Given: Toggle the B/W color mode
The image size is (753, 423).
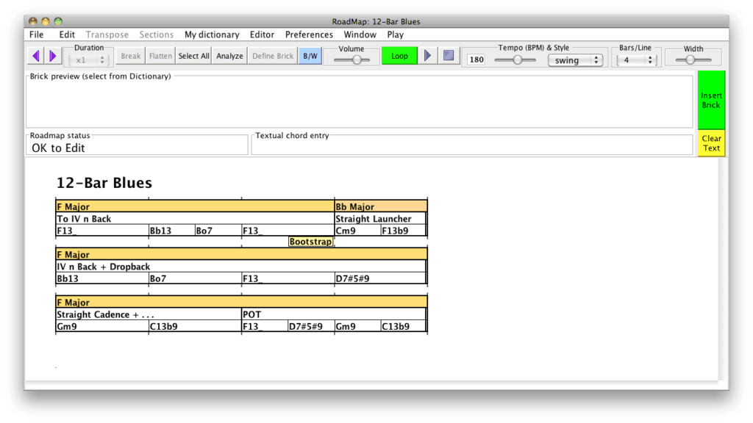Looking at the screenshot, I should tap(310, 56).
